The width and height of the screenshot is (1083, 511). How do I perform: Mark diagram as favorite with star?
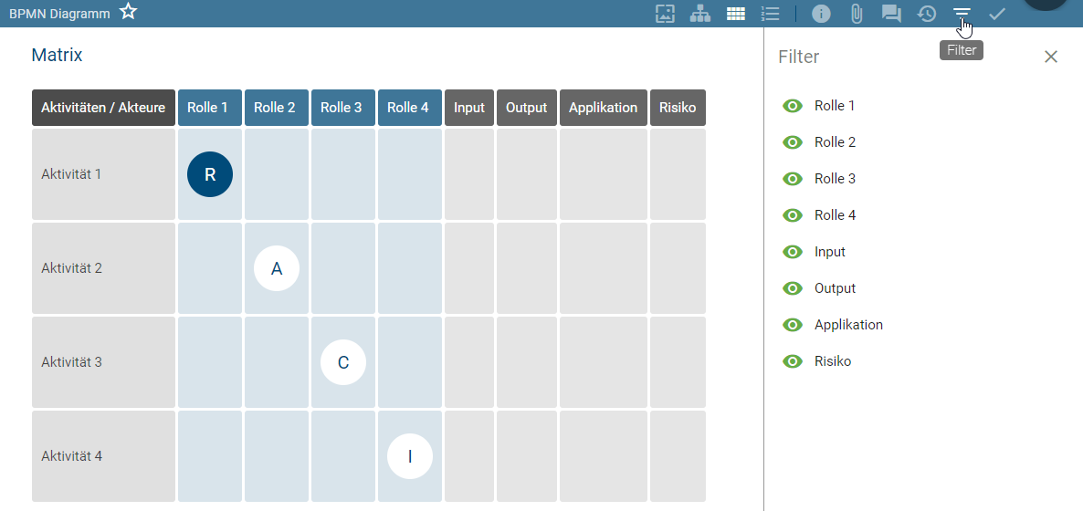point(129,12)
